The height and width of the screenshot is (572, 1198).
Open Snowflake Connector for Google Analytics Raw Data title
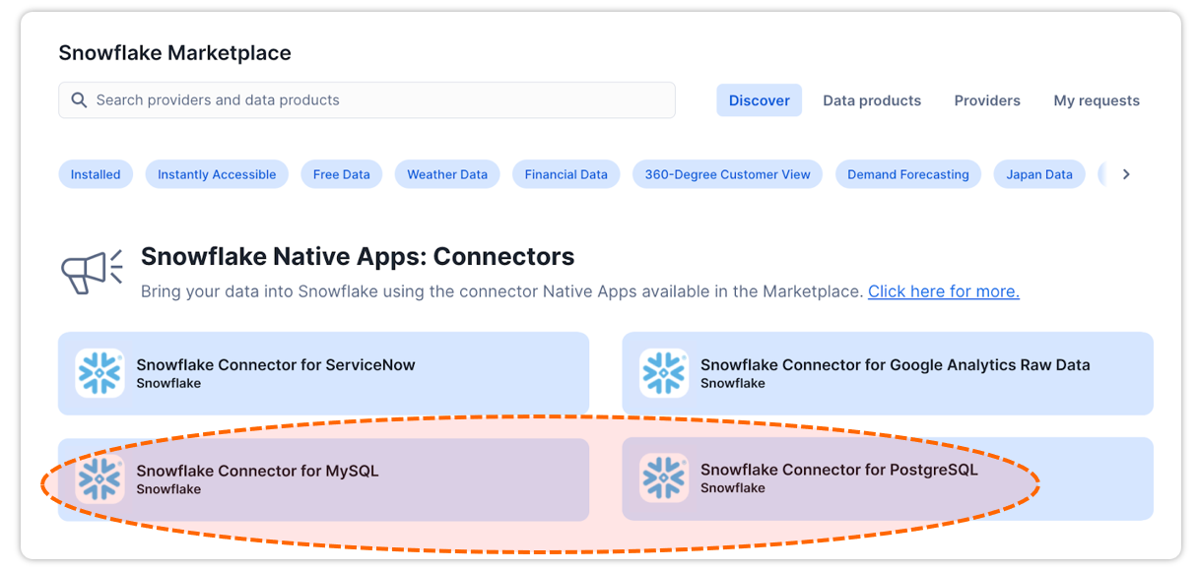pyautogui.click(x=896, y=365)
